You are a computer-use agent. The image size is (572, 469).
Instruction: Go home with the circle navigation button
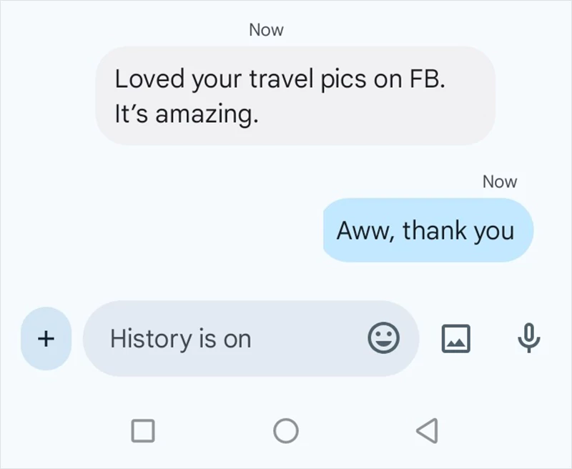point(286,430)
